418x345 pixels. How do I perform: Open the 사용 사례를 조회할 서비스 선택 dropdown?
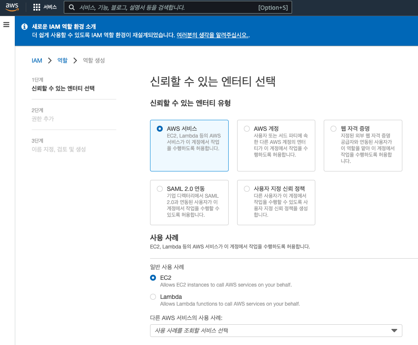click(x=276, y=331)
